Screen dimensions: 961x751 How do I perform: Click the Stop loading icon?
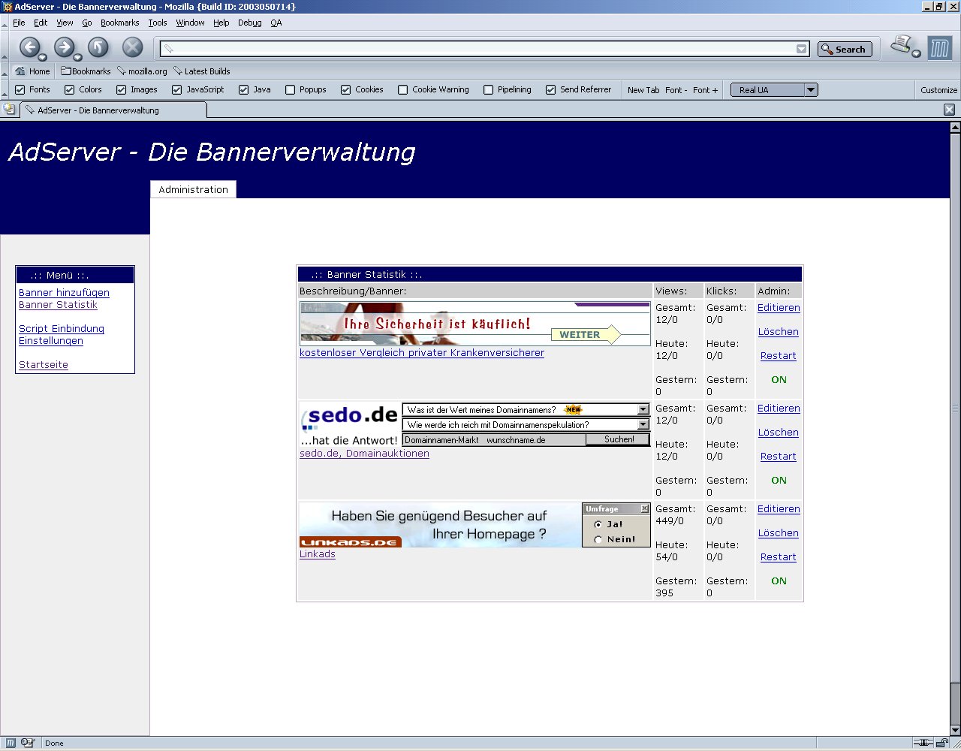pyautogui.click(x=132, y=48)
